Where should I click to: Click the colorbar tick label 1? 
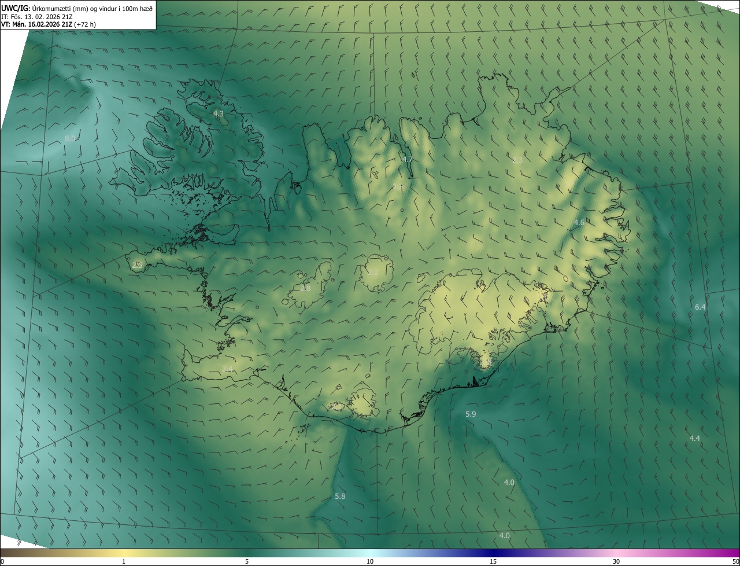pyautogui.click(x=124, y=561)
